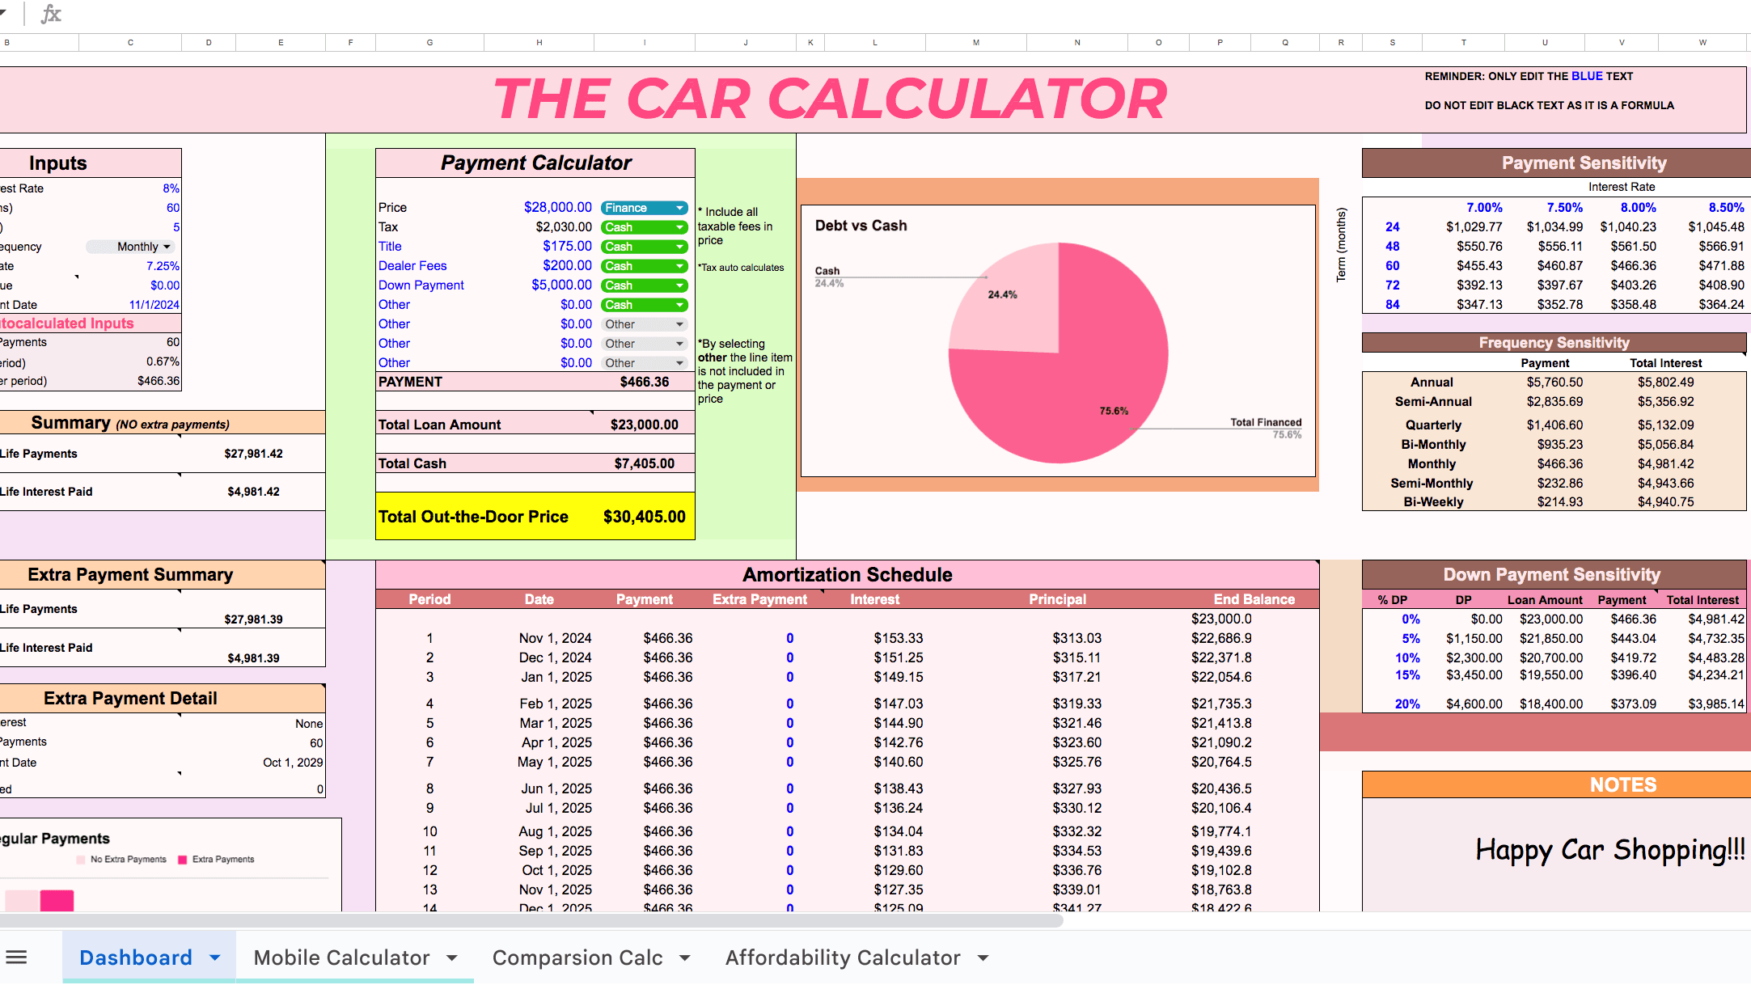The image size is (1751, 985).
Task: Open the Cash dropdown for Title row
Action: tap(645, 247)
